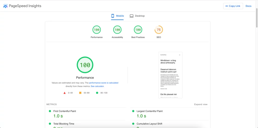This screenshot has width=258, height=128.
Task: Click the Performance 100 score gauge at top
Action: [96, 30]
